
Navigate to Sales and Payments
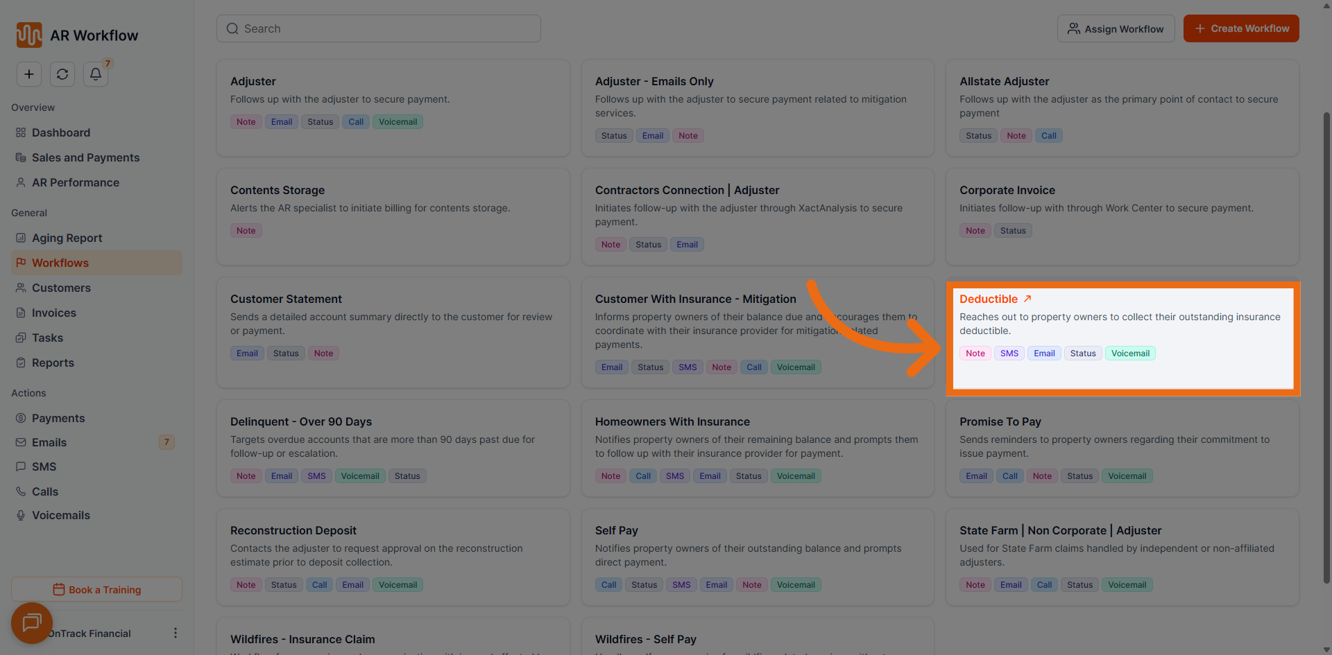pos(85,157)
